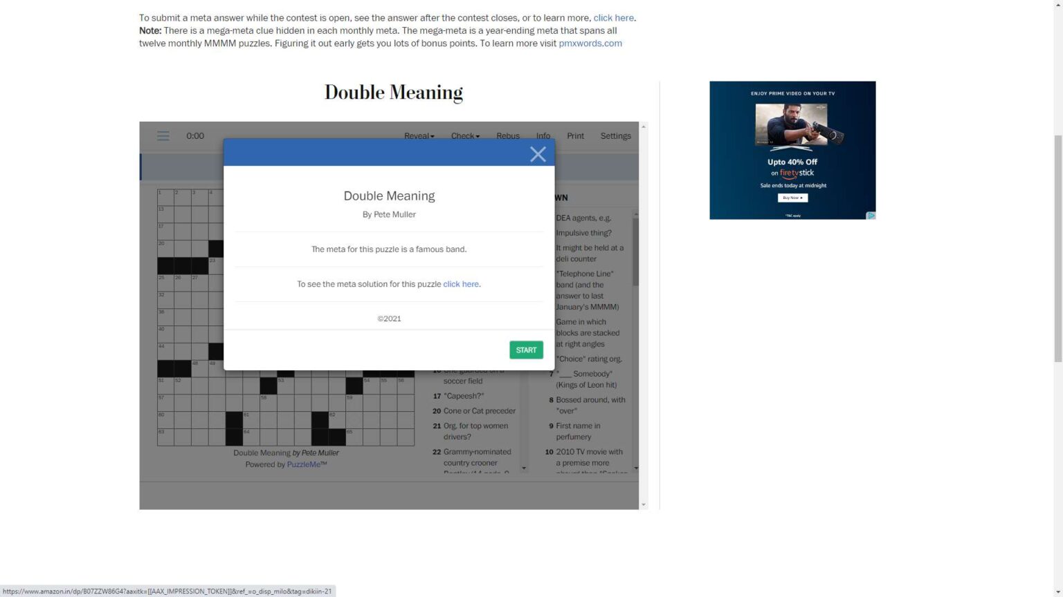This screenshot has height=597, width=1063.
Task: Expand the Reveal dropdown
Action: click(419, 136)
